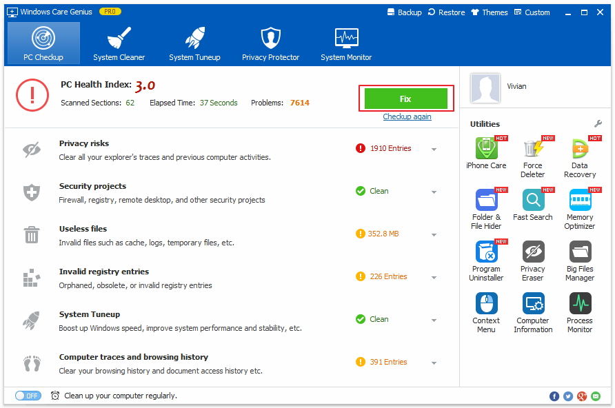
Task: Click the Useless files trash icon
Action: 32,235
